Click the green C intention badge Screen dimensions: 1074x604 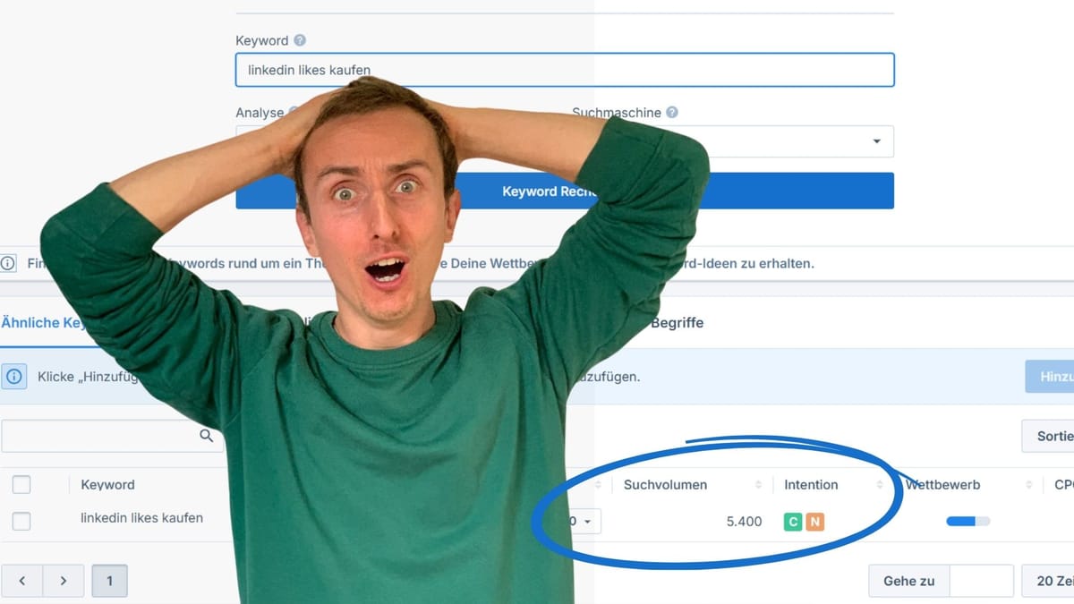pyautogui.click(x=793, y=522)
